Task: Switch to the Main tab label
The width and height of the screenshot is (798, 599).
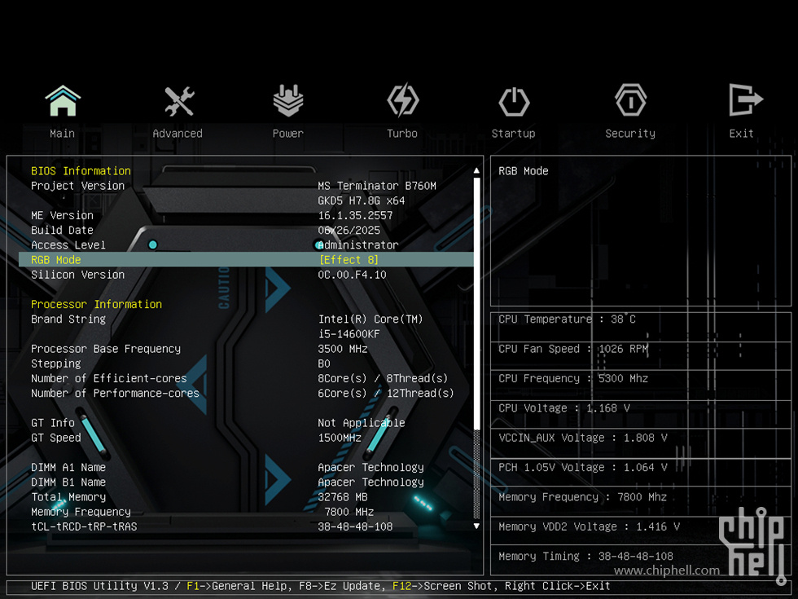Action: tap(62, 134)
